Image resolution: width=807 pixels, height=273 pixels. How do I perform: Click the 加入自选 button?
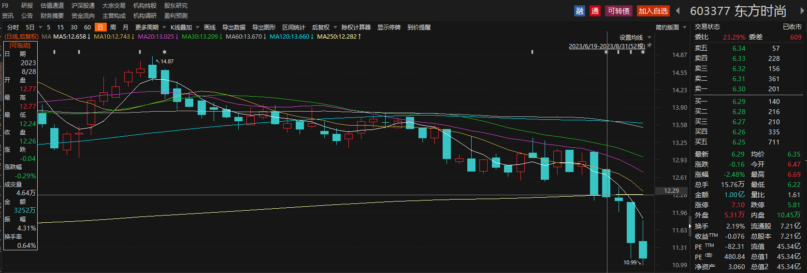[x=653, y=11]
